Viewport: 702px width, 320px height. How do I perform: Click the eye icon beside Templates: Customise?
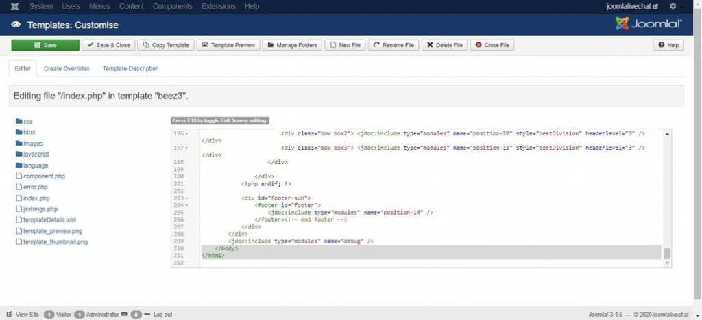(16, 25)
